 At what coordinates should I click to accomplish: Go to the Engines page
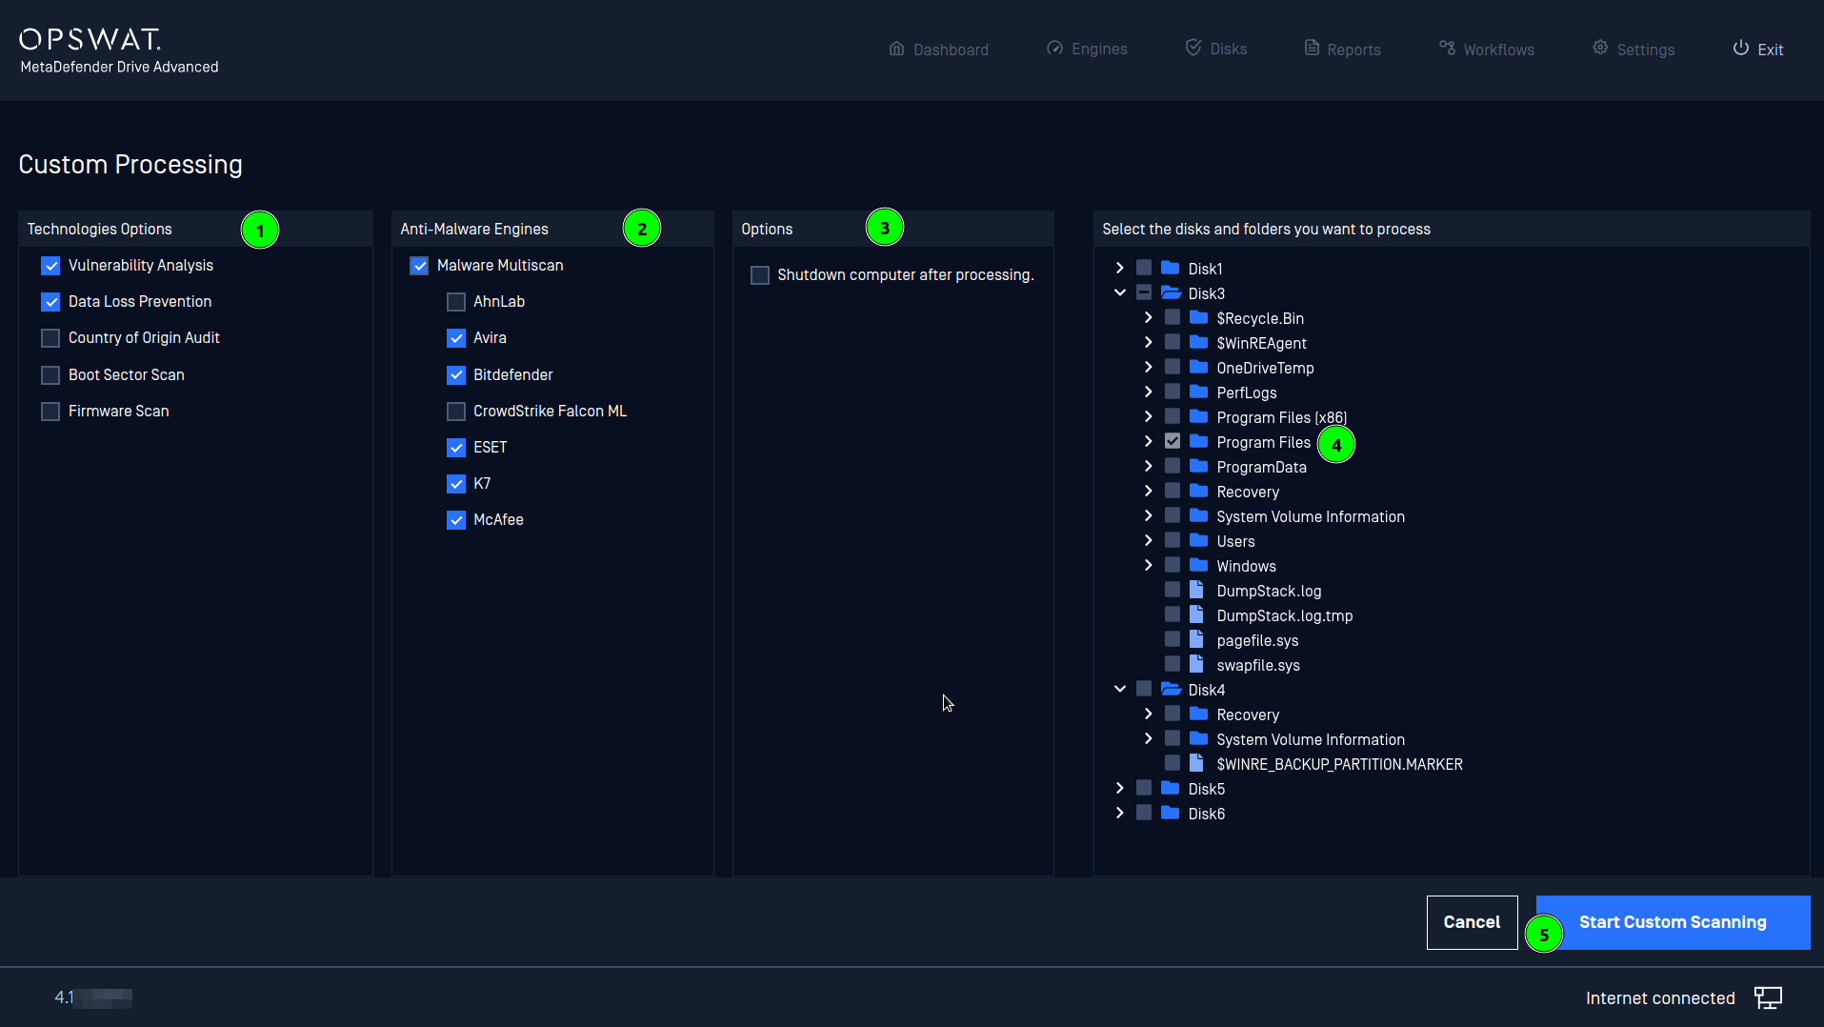(x=1086, y=49)
